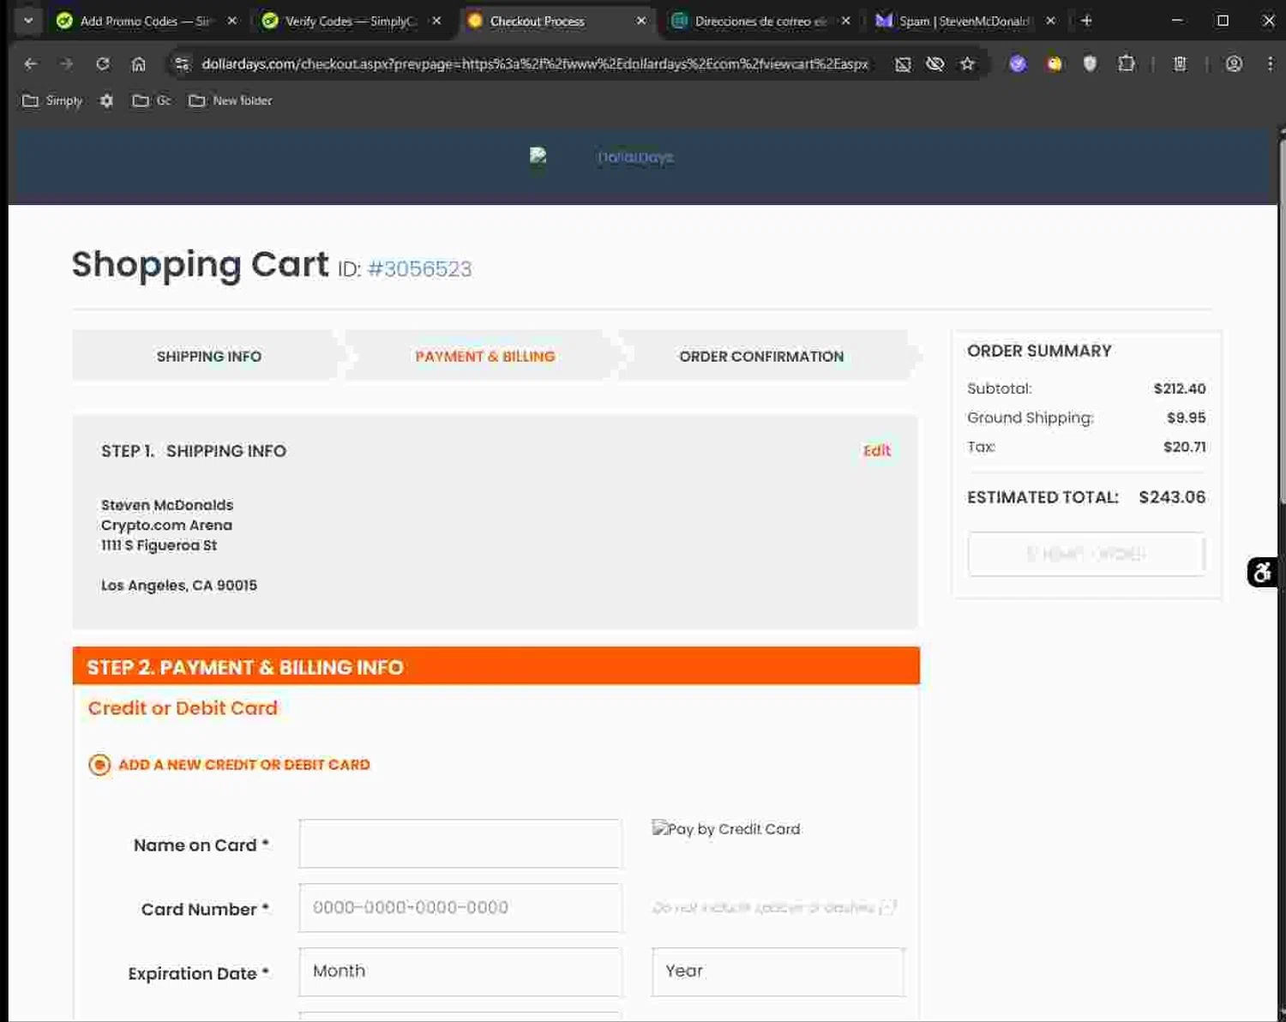Click the Ground Shipping $9.95 value
1286x1022 pixels.
[x=1186, y=418]
